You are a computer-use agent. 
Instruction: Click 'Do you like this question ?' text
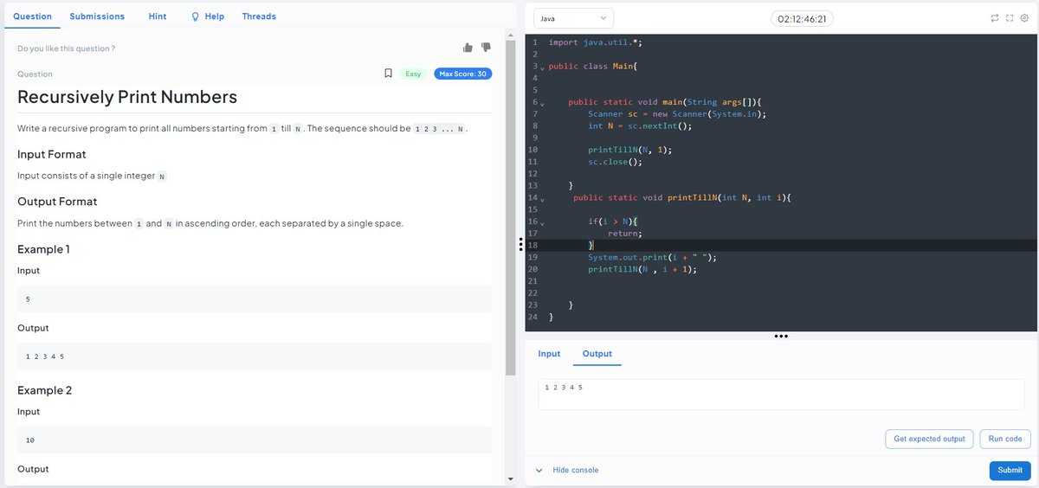tap(66, 48)
